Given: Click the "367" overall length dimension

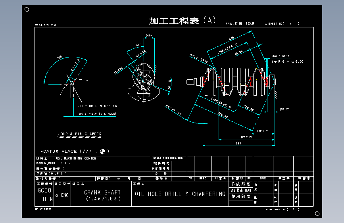Looking at the screenshot, I should (x=238, y=143).
